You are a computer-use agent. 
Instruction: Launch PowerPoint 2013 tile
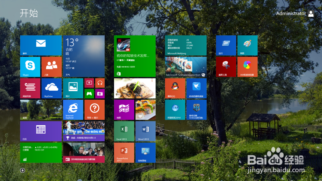(x=124, y=152)
